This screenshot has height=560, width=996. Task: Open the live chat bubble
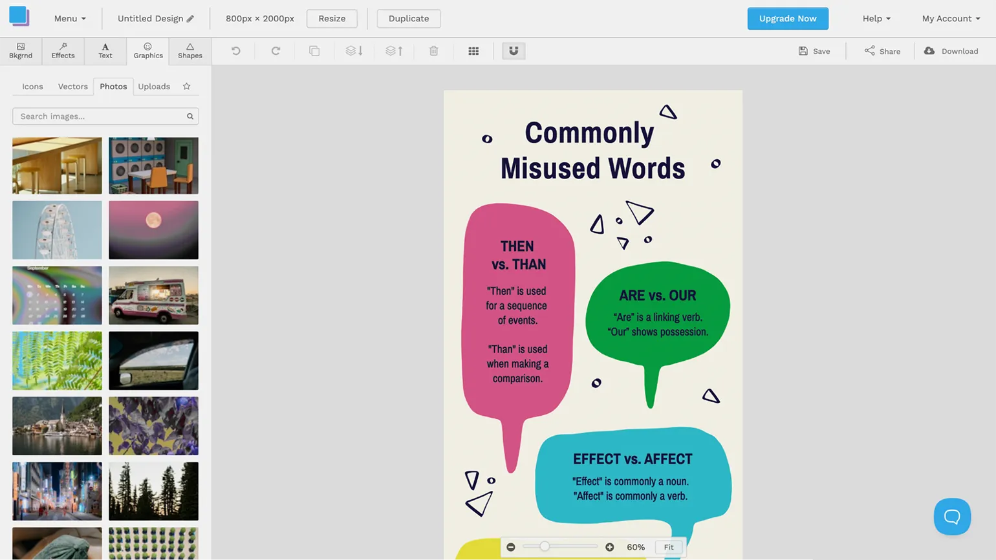coord(952,516)
